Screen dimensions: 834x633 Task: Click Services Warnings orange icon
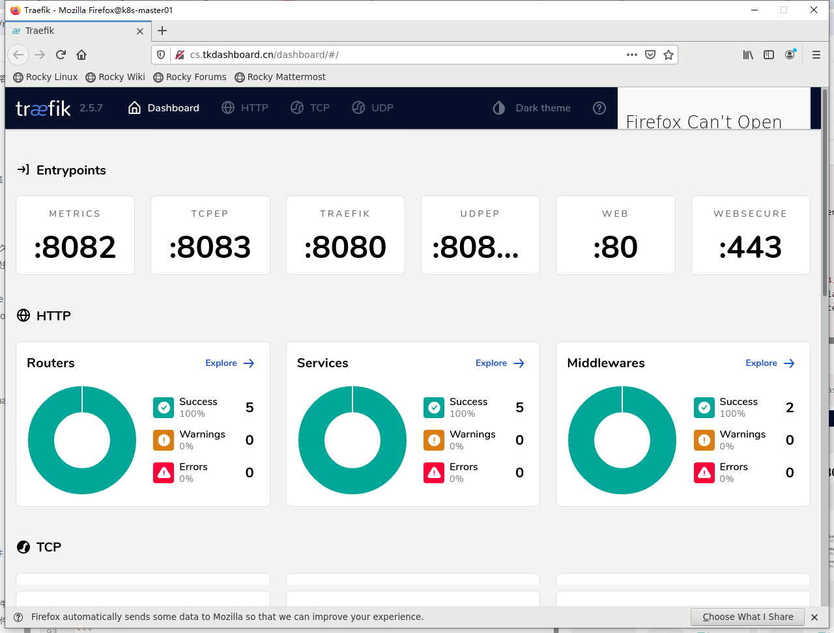click(434, 440)
